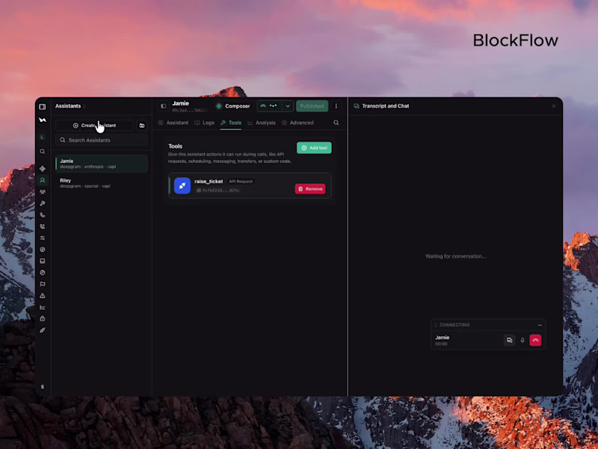
Task: Select the Tools tab
Action: point(231,123)
